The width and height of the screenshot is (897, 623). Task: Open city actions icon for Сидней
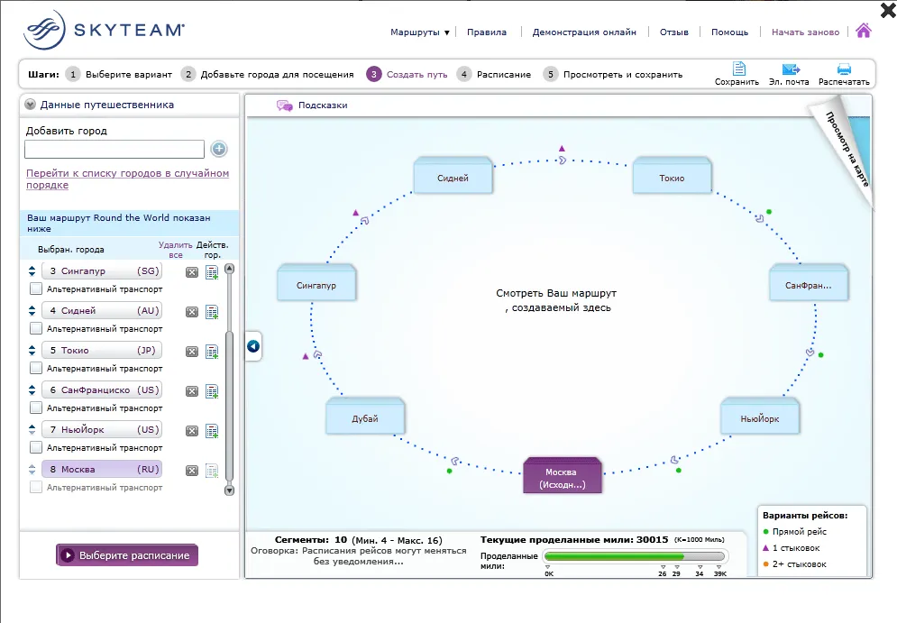click(x=212, y=312)
